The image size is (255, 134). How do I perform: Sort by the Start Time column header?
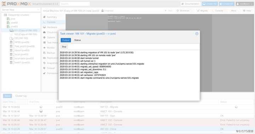14,102
